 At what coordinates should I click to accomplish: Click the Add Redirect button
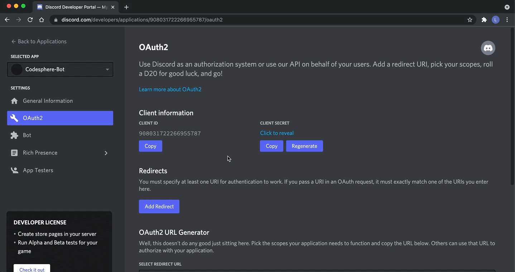[159, 206]
